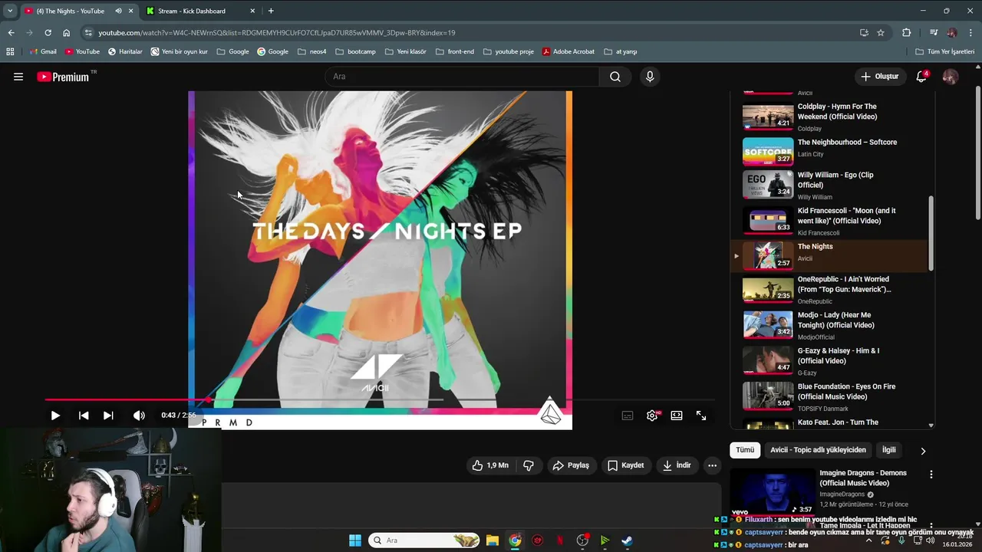
Task: Open File Explorer from the taskbar
Action: 493,540
